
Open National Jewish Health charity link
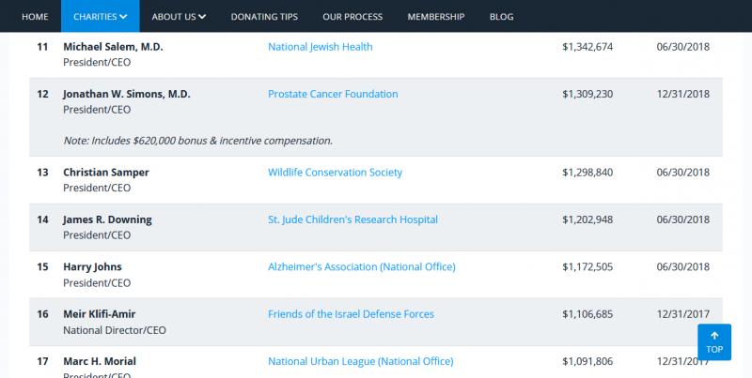pos(320,46)
